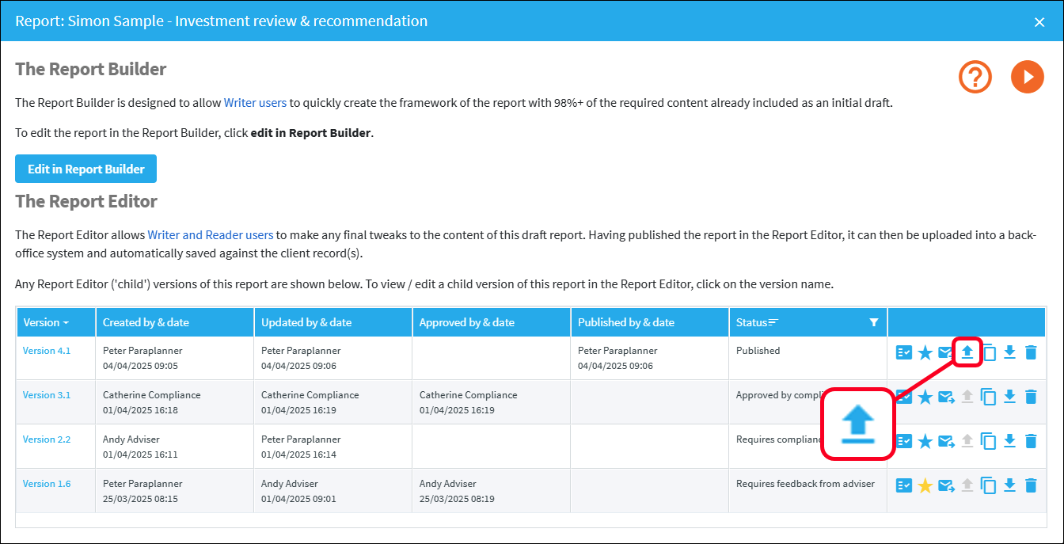Open review checklist for Version 1.6
This screenshot has width=1064, height=544.
tap(904, 485)
